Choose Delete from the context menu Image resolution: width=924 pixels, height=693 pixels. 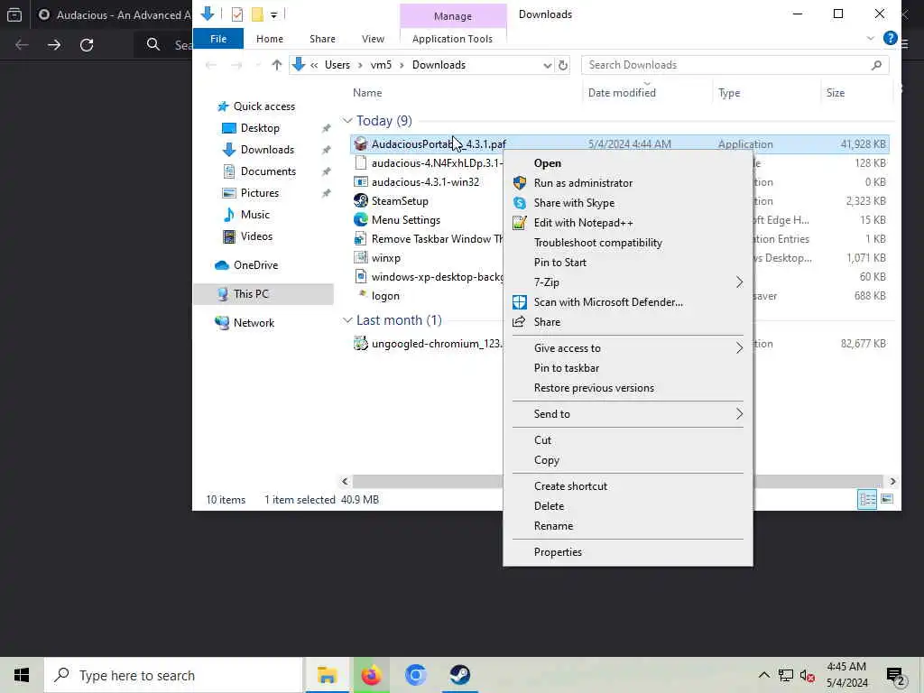point(549,506)
